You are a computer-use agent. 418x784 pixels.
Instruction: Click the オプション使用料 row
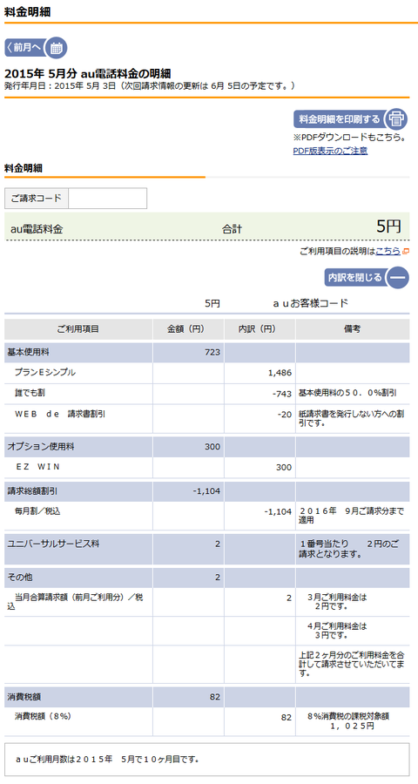pos(207,447)
